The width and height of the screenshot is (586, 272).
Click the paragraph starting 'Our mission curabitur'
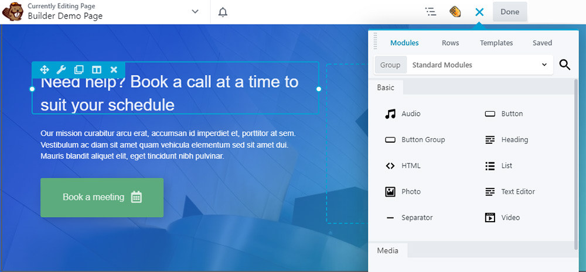tap(168, 144)
